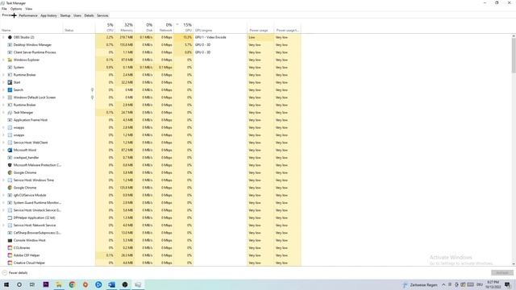
Task: Sort by the Status column header
Action: pos(79,27)
